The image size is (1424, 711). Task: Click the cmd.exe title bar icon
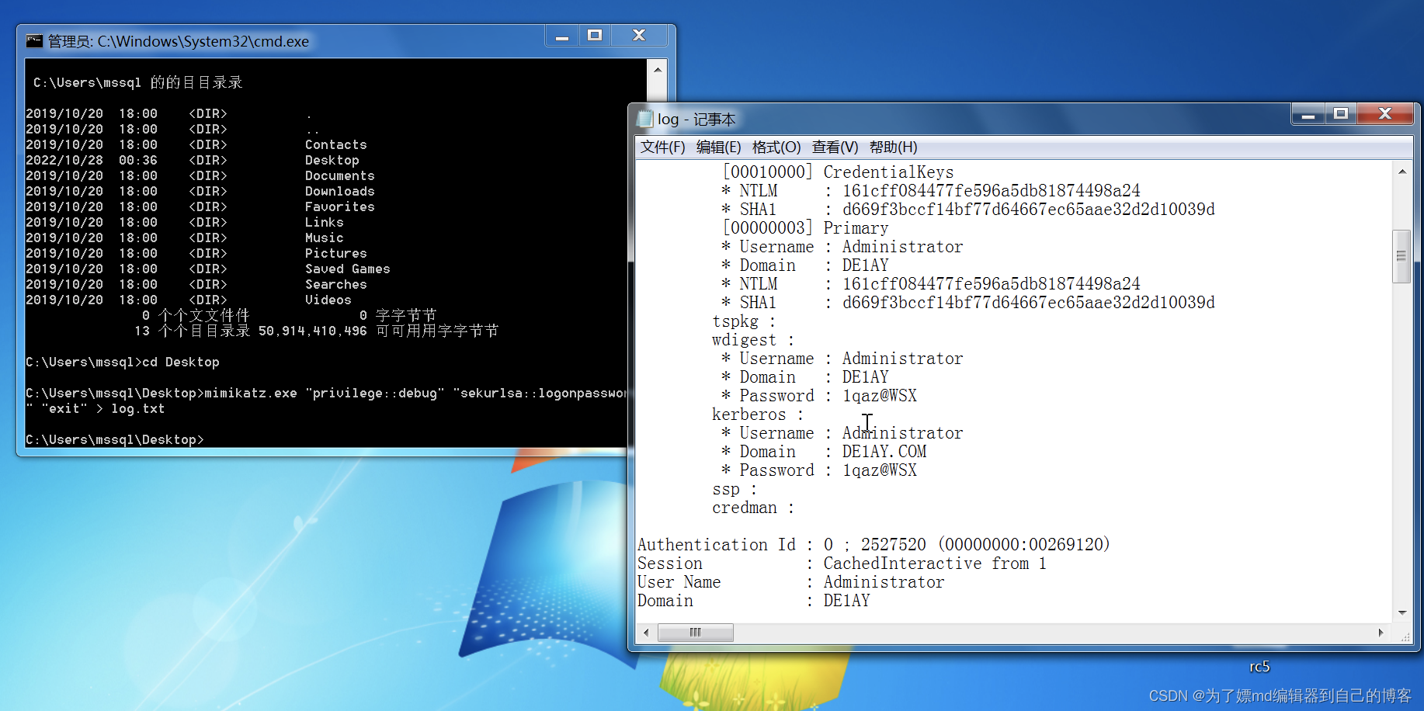click(x=34, y=41)
